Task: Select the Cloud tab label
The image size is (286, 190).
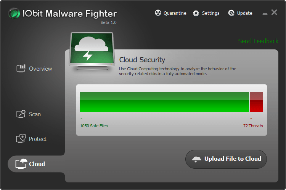Action: click(37, 164)
